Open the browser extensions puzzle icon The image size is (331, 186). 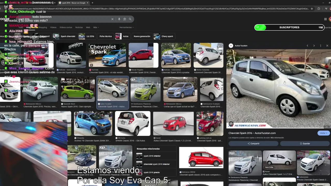point(319,9)
